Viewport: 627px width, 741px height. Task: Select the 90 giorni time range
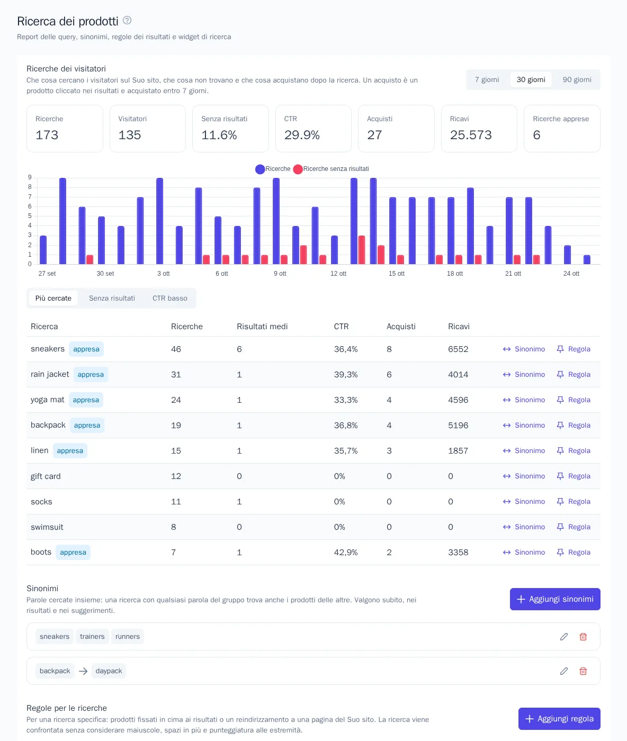pos(577,79)
